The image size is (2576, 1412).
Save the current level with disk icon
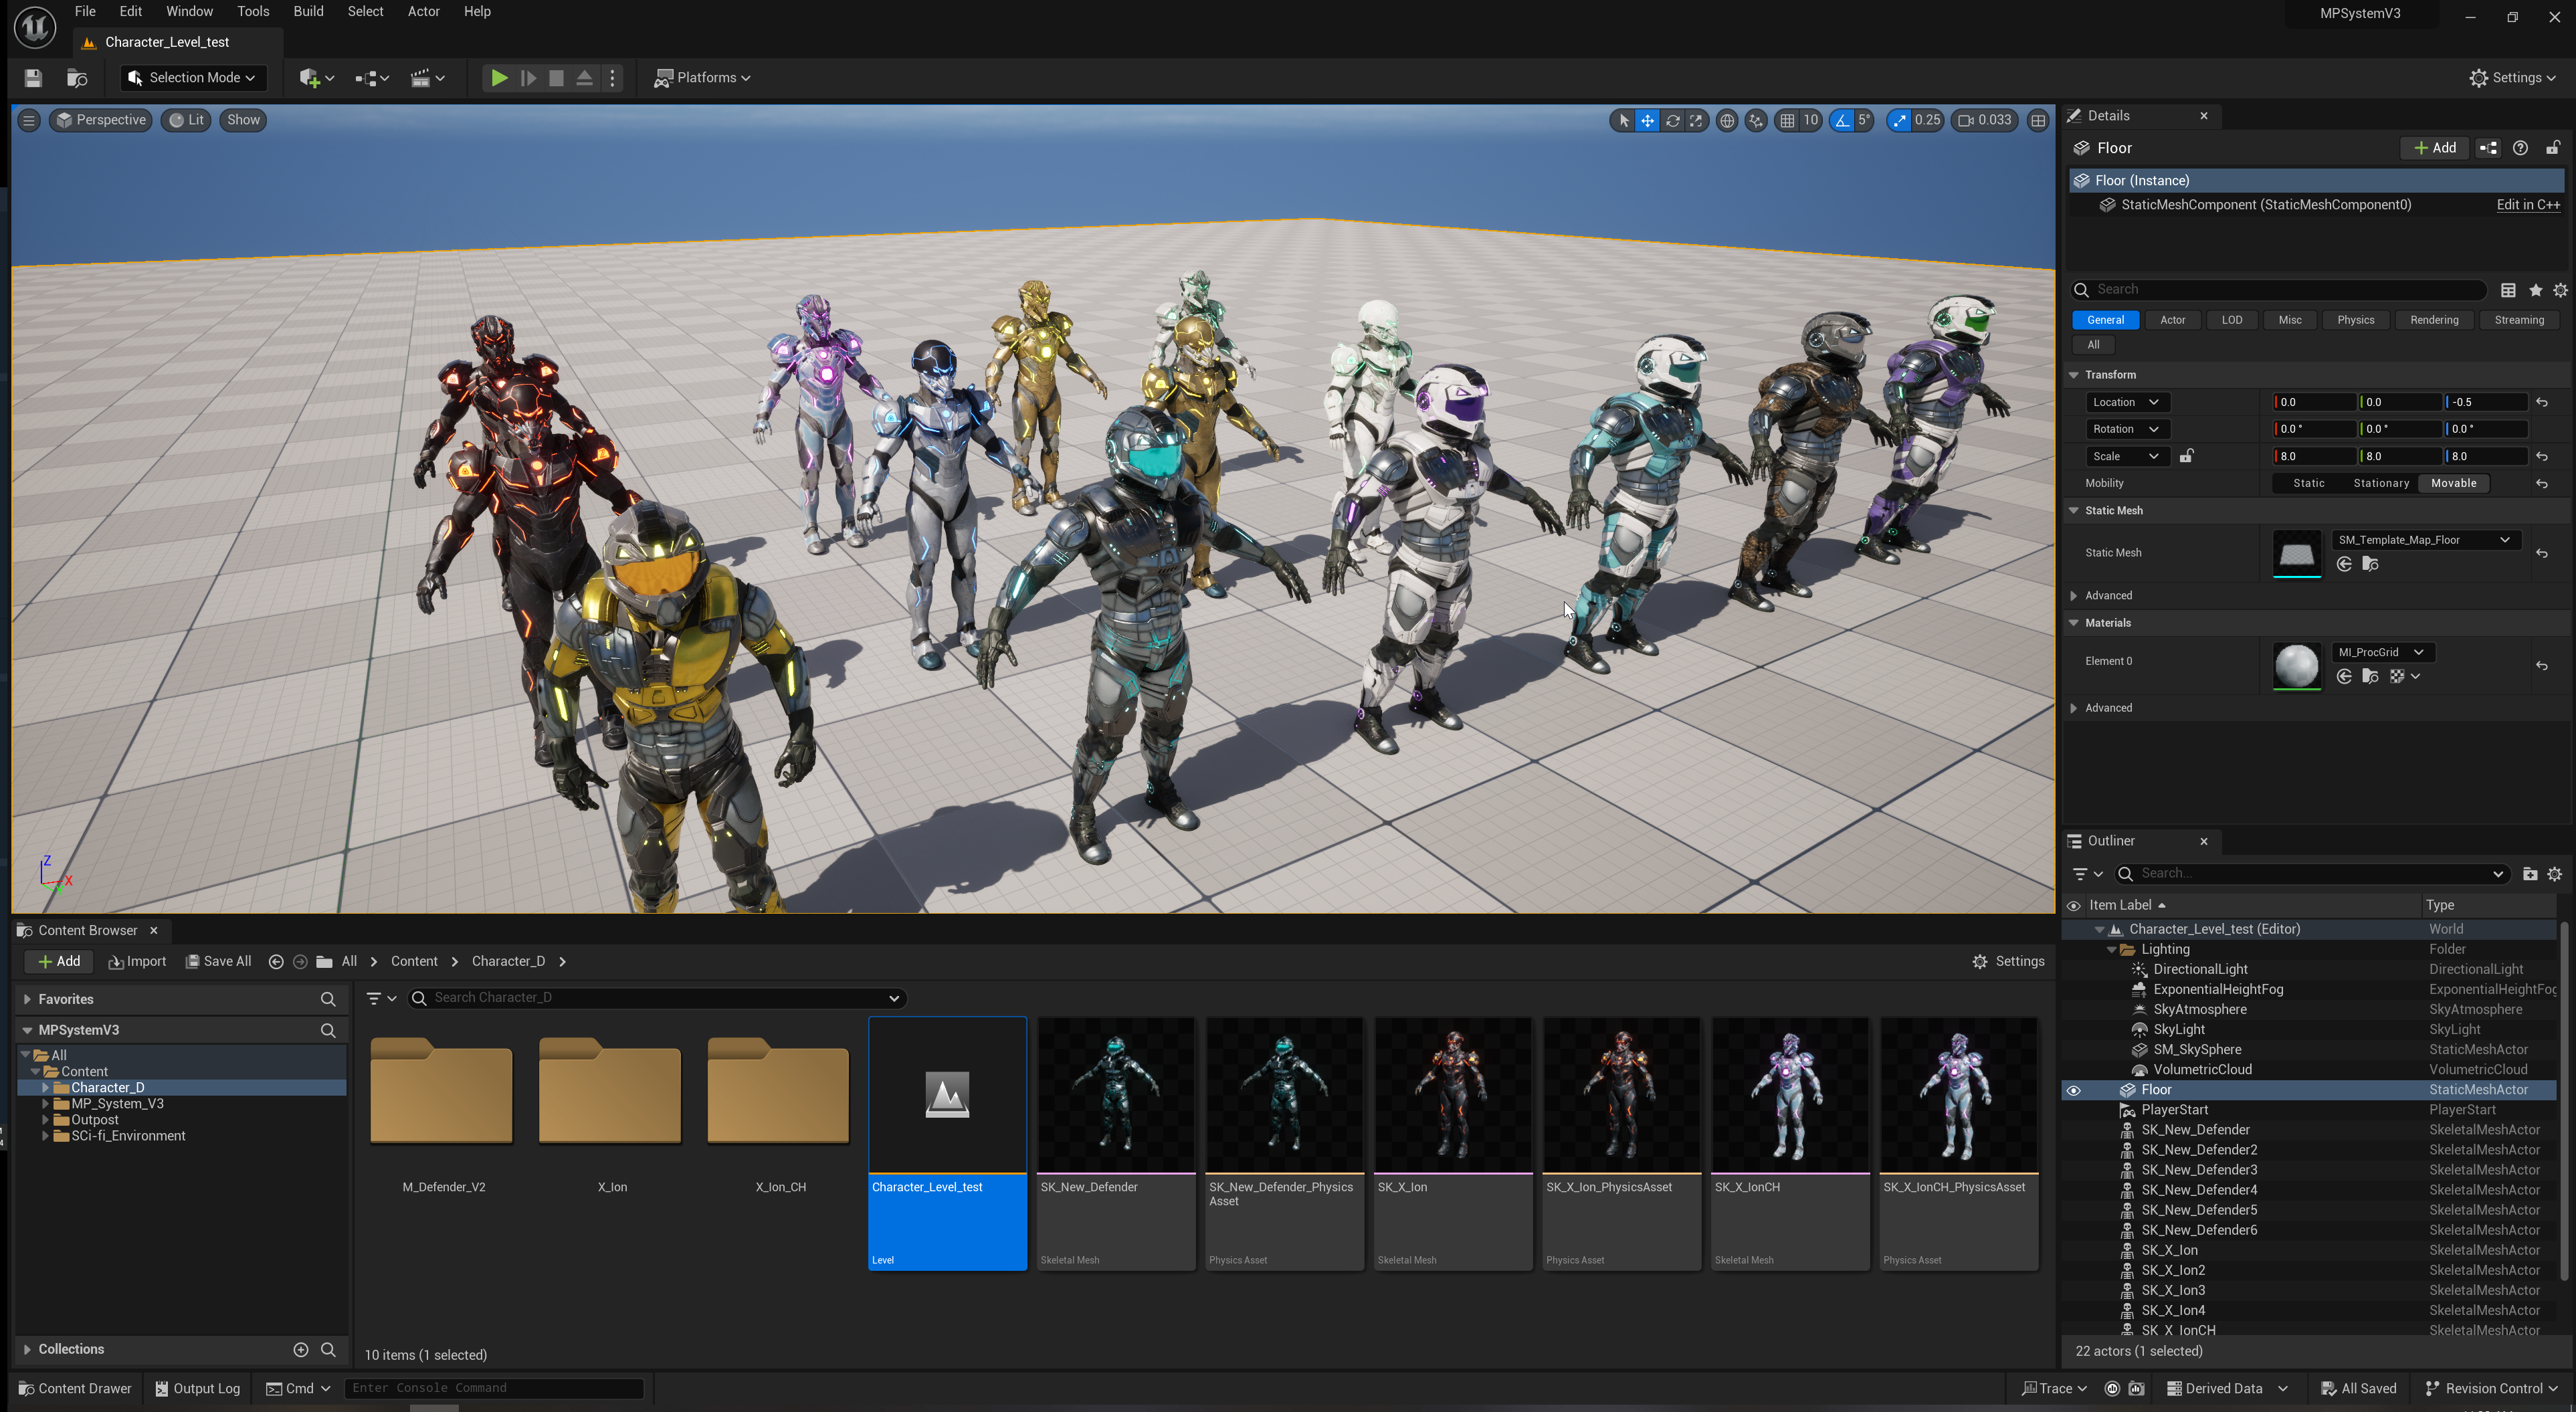coord(33,78)
